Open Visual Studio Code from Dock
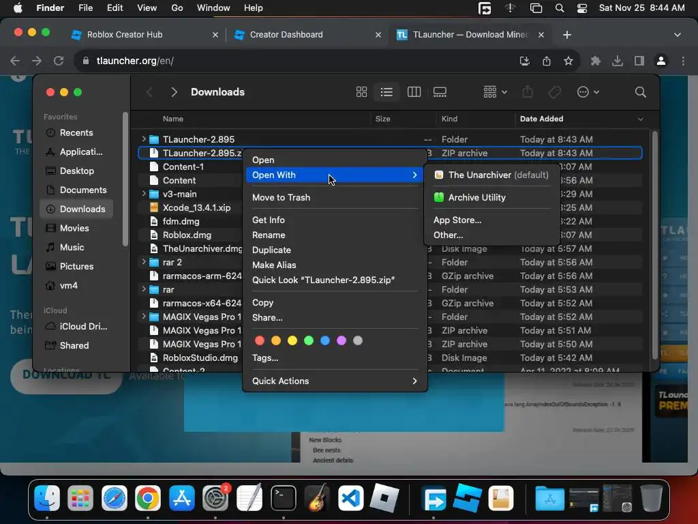 point(351,498)
